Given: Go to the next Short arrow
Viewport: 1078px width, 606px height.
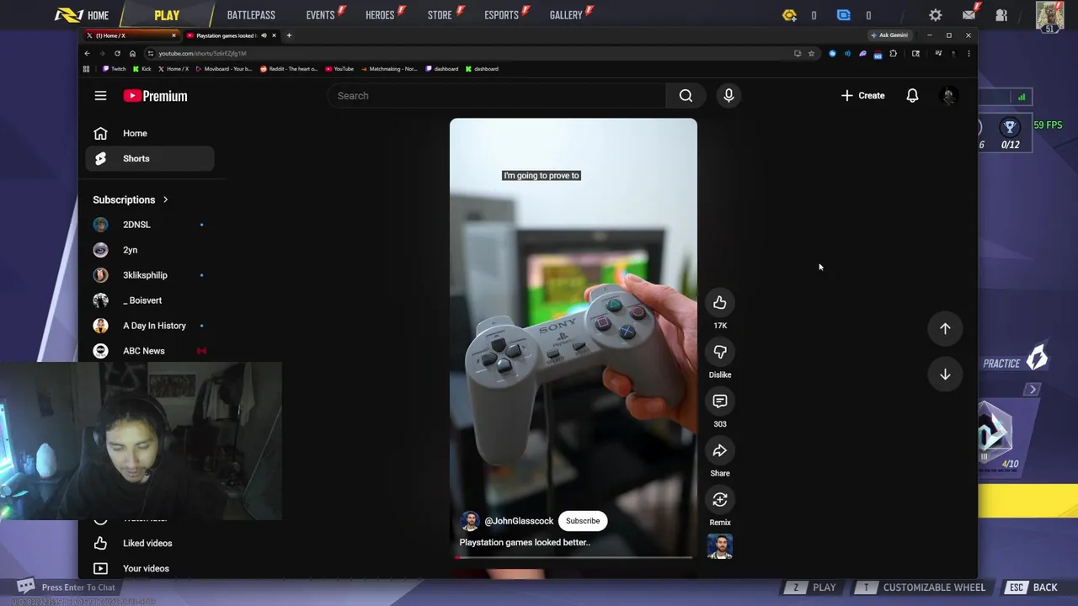Looking at the screenshot, I should tap(945, 375).
